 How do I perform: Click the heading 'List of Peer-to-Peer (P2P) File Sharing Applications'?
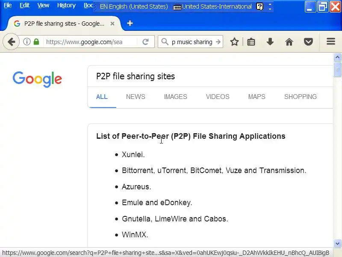(x=191, y=136)
